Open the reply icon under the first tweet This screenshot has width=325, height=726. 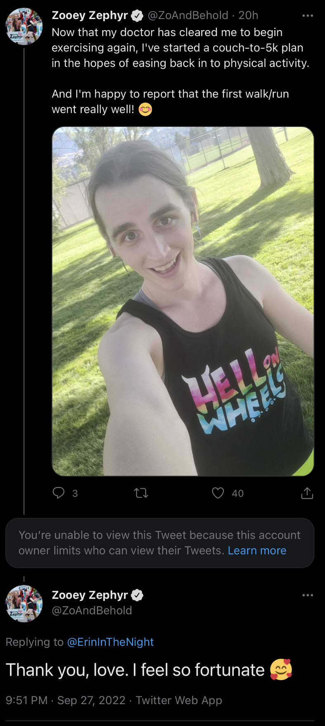click(x=59, y=493)
